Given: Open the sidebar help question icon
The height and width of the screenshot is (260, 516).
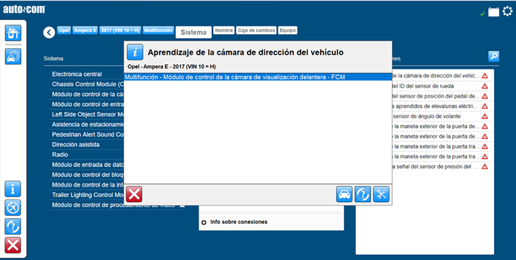Looking at the screenshot, I should click(x=13, y=227).
